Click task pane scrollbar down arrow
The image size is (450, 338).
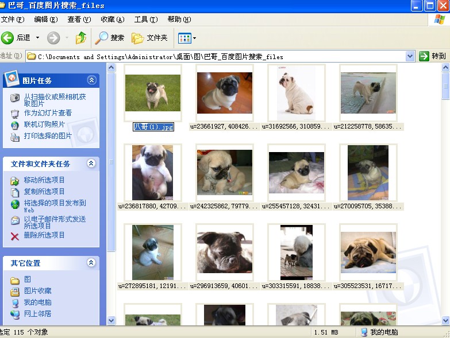coord(111,320)
